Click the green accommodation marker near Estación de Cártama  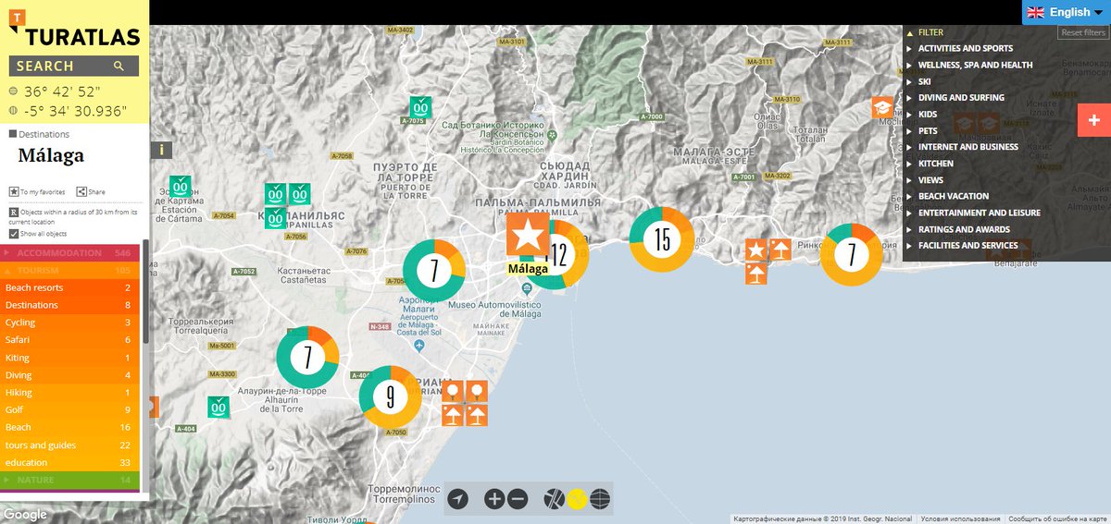(x=180, y=187)
